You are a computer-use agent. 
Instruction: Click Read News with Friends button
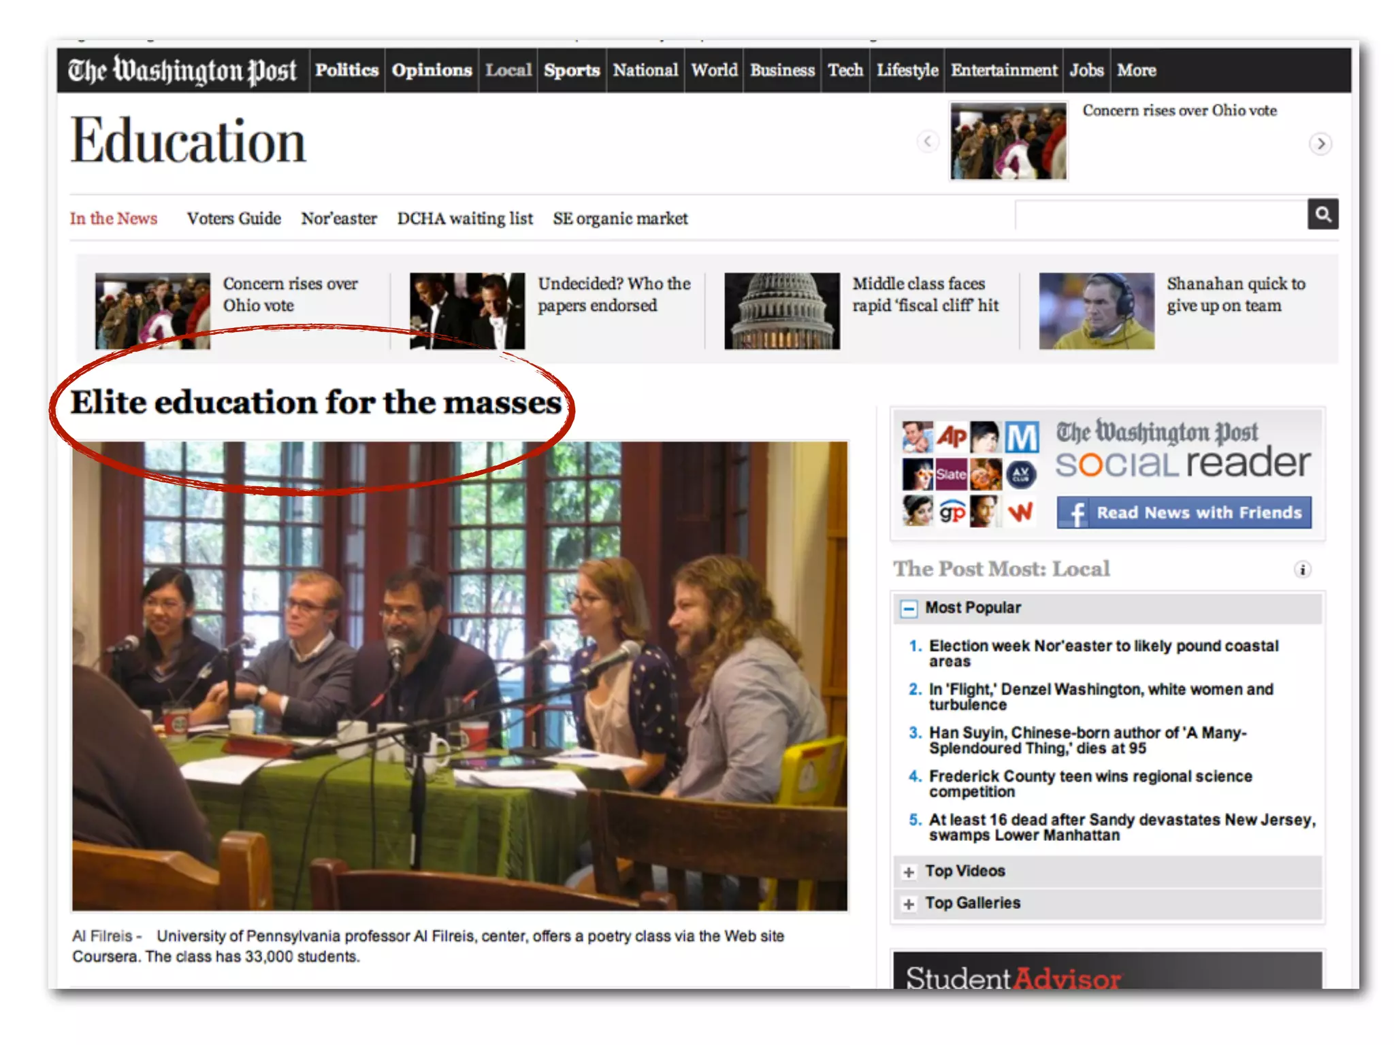[1184, 512]
